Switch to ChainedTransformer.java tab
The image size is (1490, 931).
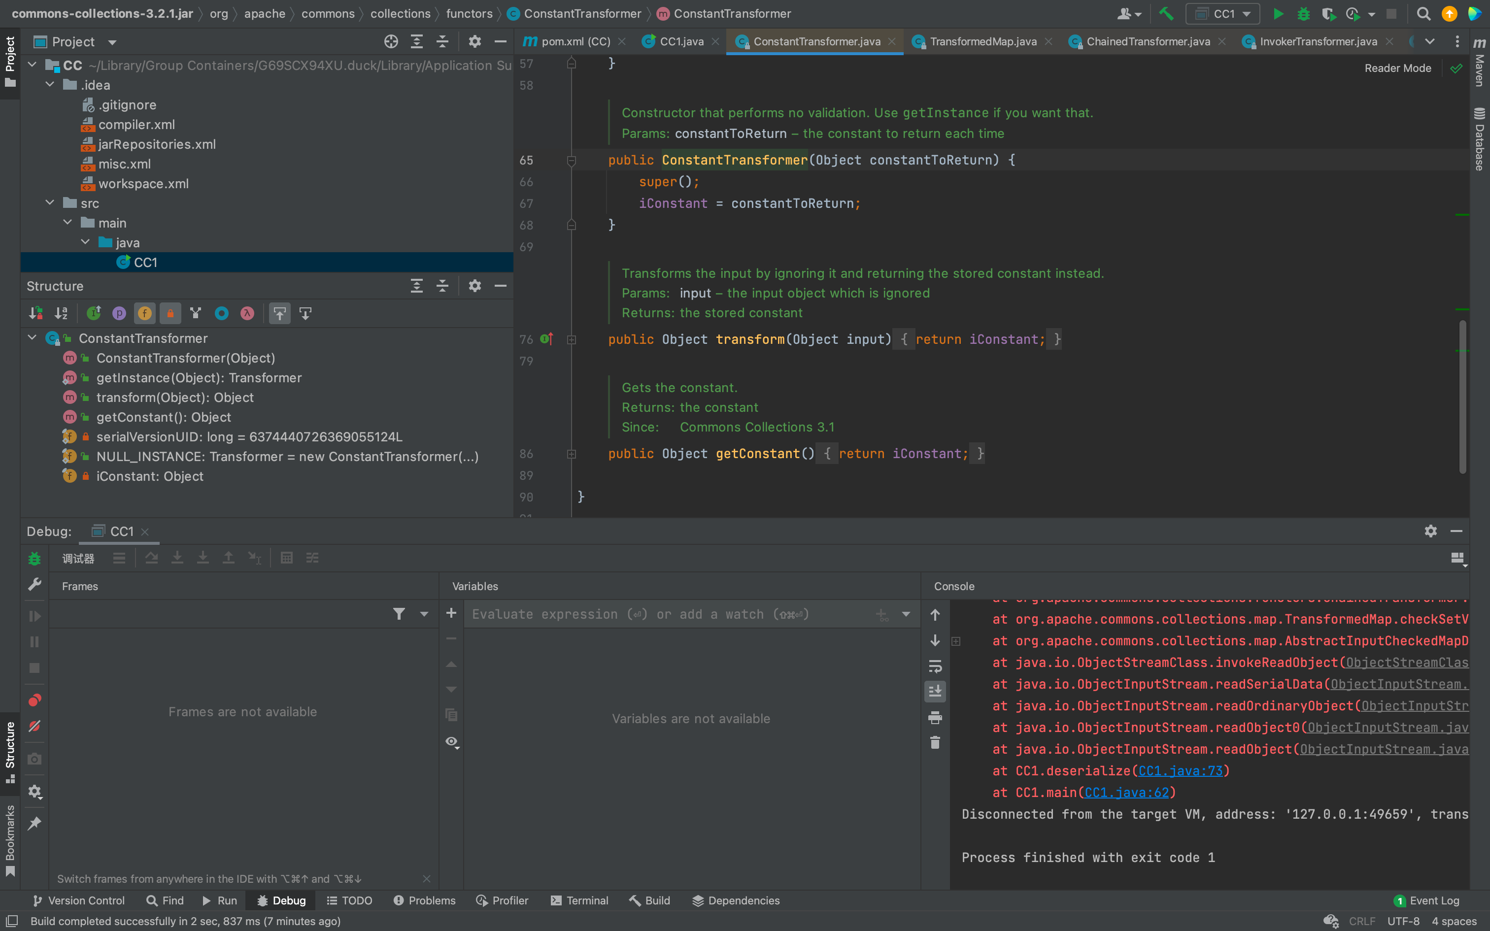pyautogui.click(x=1148, y=41)
